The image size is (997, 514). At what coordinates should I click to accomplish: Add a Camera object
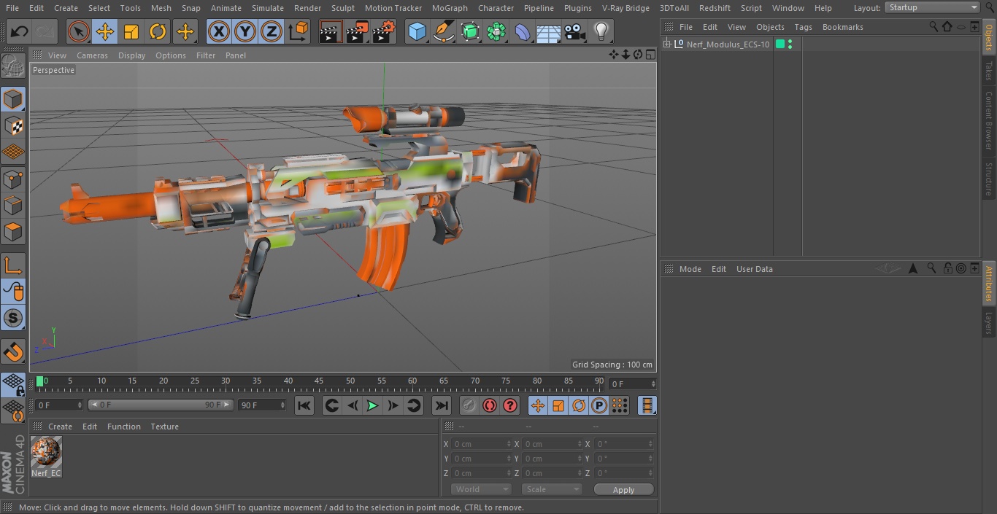tap(575, 31)
